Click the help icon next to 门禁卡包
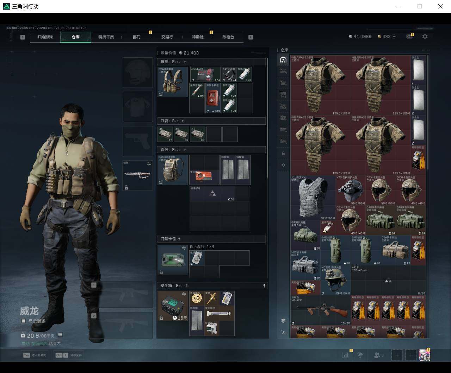Screen dimensions: 451x373 179,239
